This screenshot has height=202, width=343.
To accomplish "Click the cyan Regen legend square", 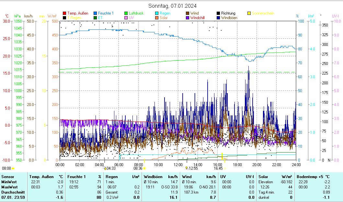I will tap(157, 13).
